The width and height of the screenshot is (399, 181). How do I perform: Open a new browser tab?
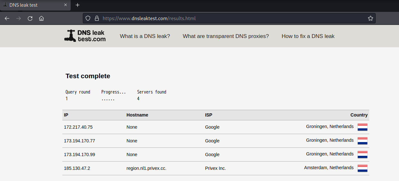pos(77,5)
